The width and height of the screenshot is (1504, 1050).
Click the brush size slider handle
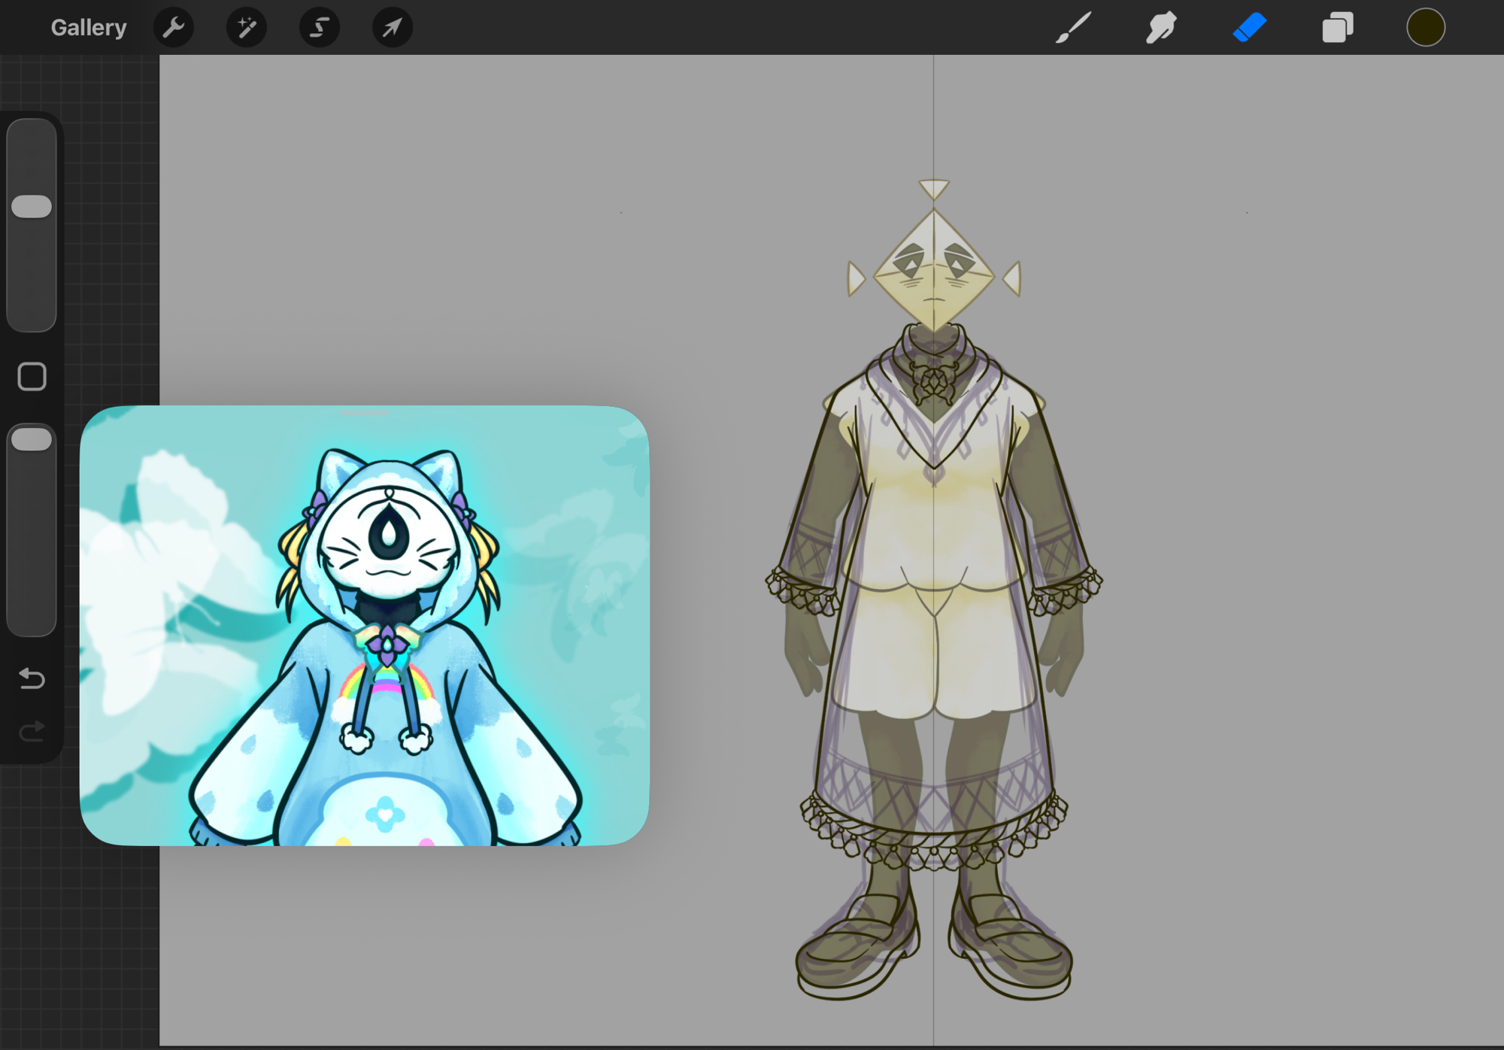(x=32, y=206)
